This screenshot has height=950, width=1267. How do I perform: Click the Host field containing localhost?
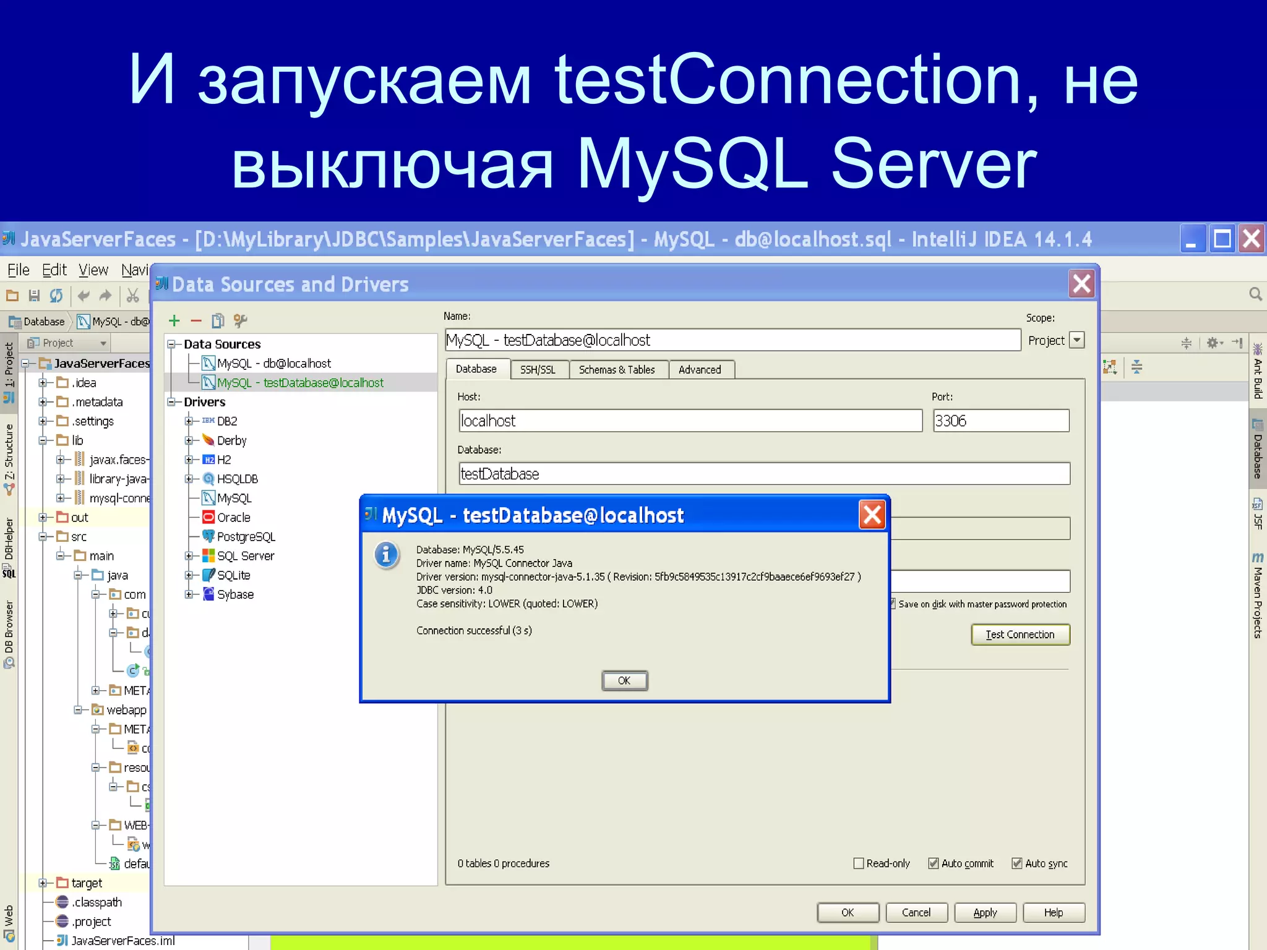[x=690, y=421]
